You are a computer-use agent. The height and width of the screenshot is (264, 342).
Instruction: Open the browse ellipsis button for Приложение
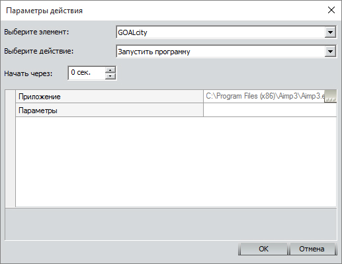pyautogui.click(x=330, y=97)
